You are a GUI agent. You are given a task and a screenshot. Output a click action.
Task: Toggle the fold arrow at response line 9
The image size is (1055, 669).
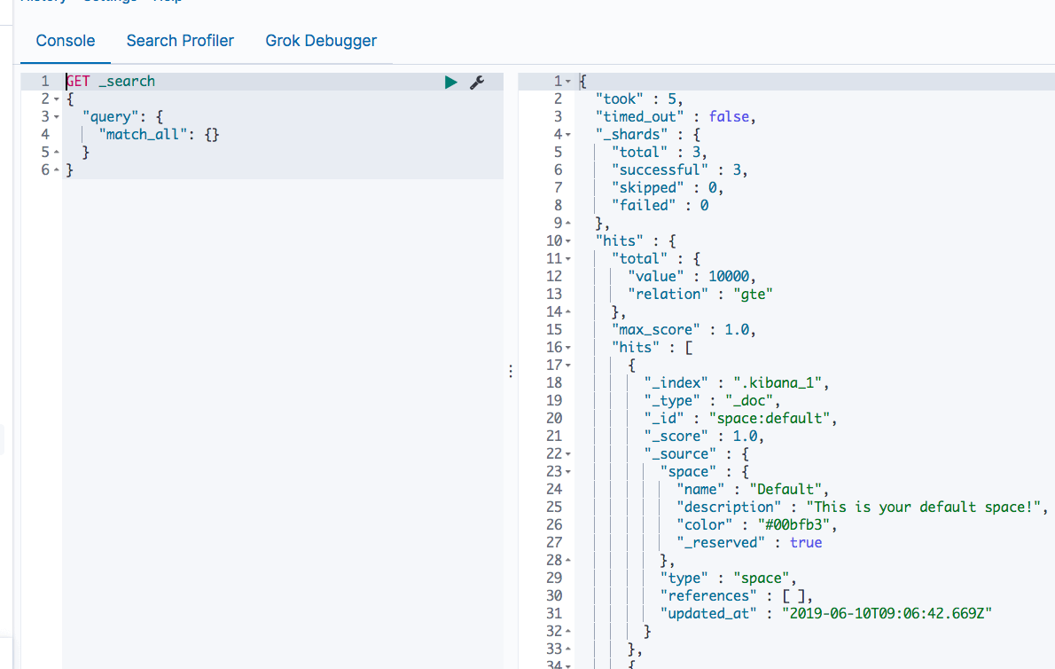coord(568,224)
